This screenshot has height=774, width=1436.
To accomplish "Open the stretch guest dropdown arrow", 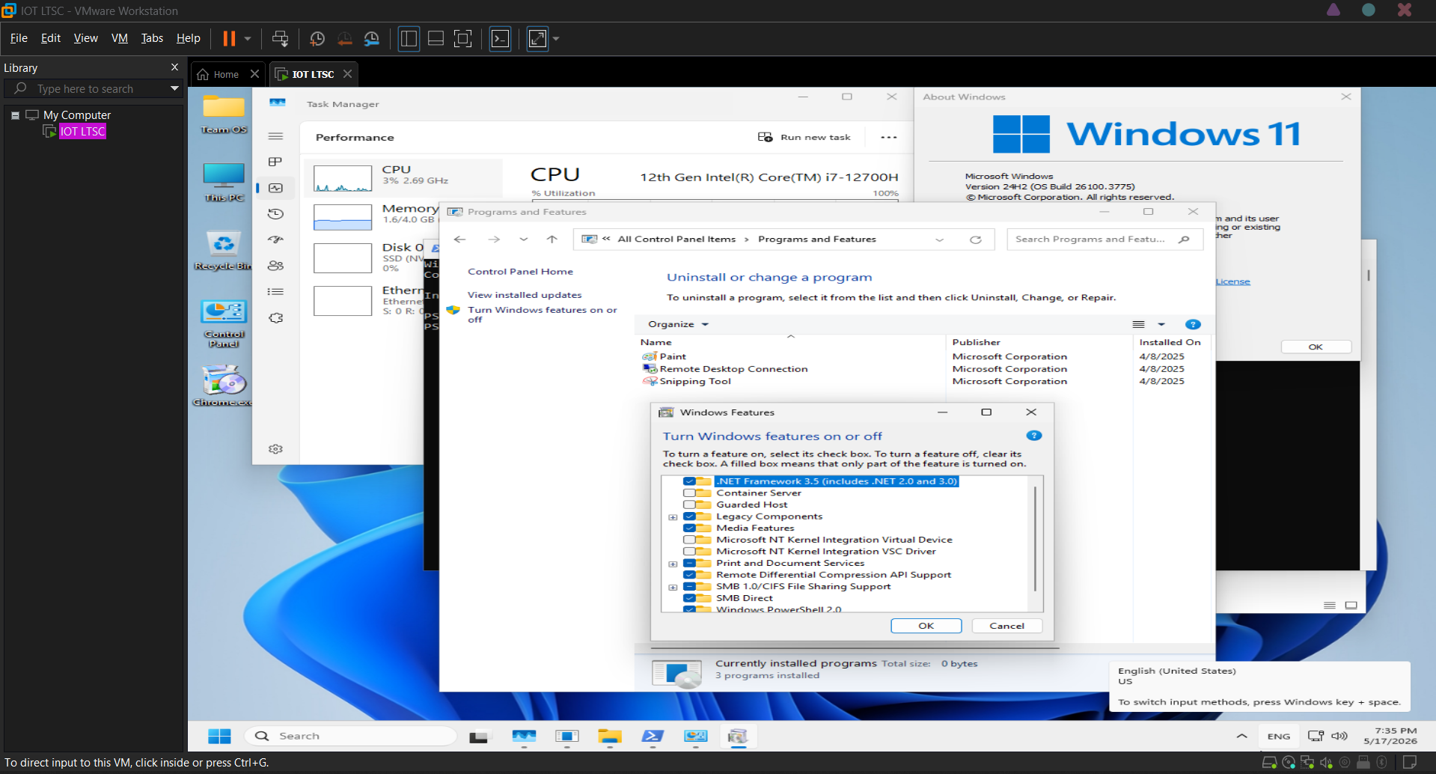I will [556, 39].
